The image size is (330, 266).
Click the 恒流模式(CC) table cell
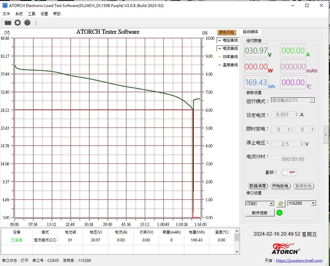coord(45,240)
